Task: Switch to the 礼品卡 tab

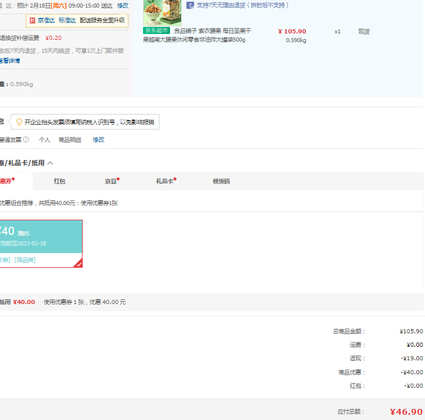Action: [x=165, y=181]
